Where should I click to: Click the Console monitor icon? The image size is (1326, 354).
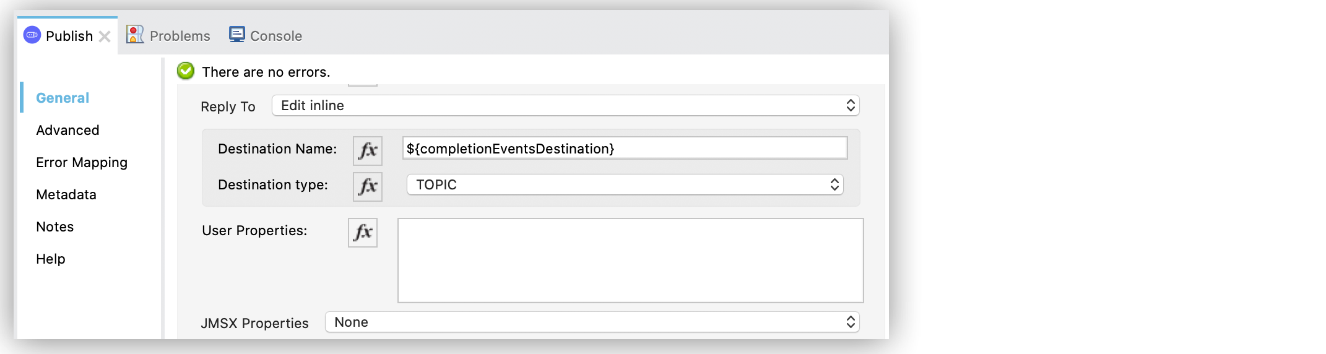(237, 34)
